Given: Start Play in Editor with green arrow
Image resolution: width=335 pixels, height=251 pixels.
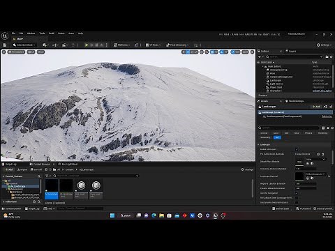Looking at the screenshot, I should pyautogui.click(x=87, y=45).
